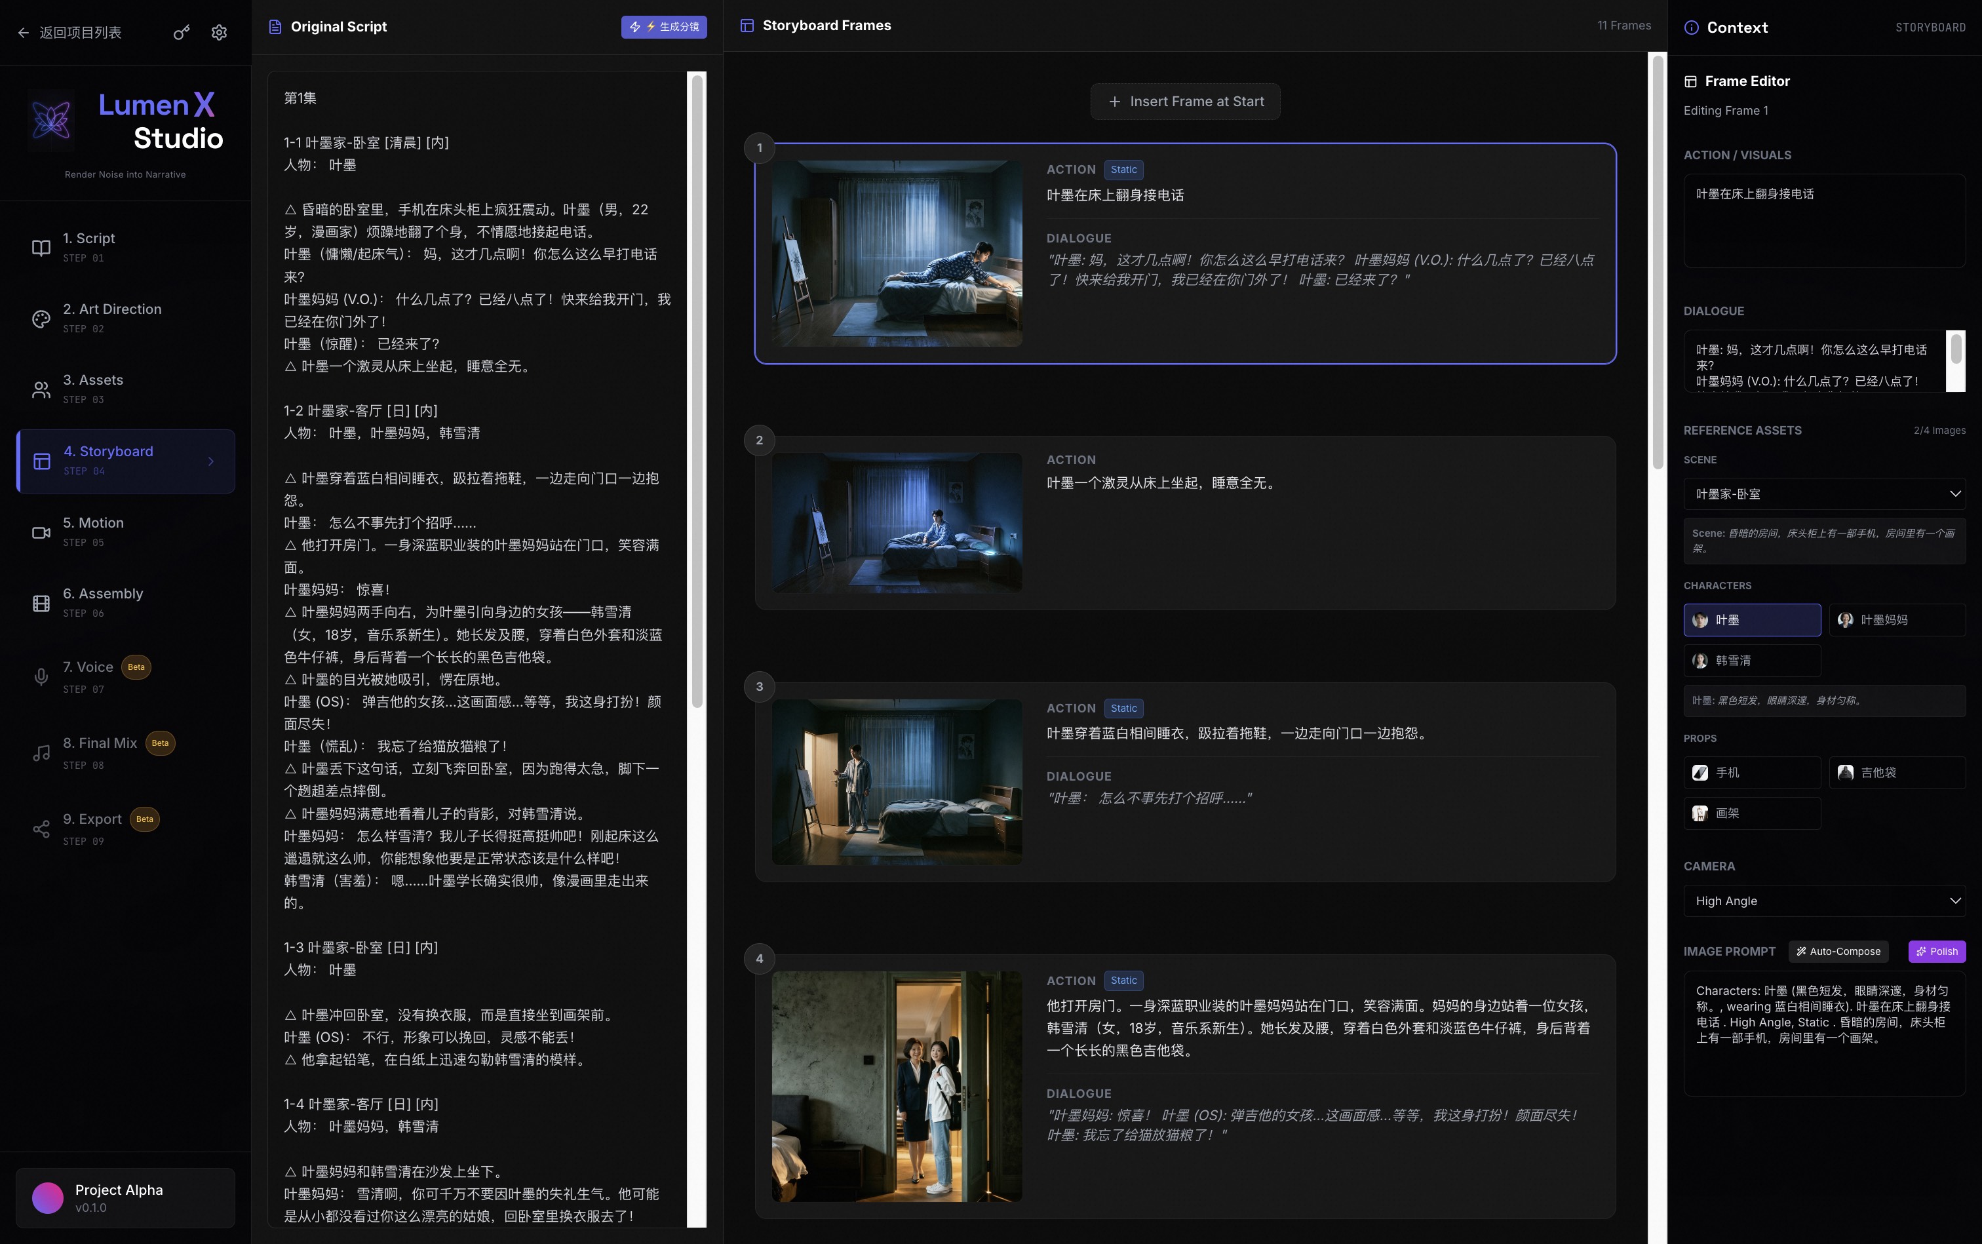Click the Context info icon
1982x1244 pixels.
click(1692, 27)
